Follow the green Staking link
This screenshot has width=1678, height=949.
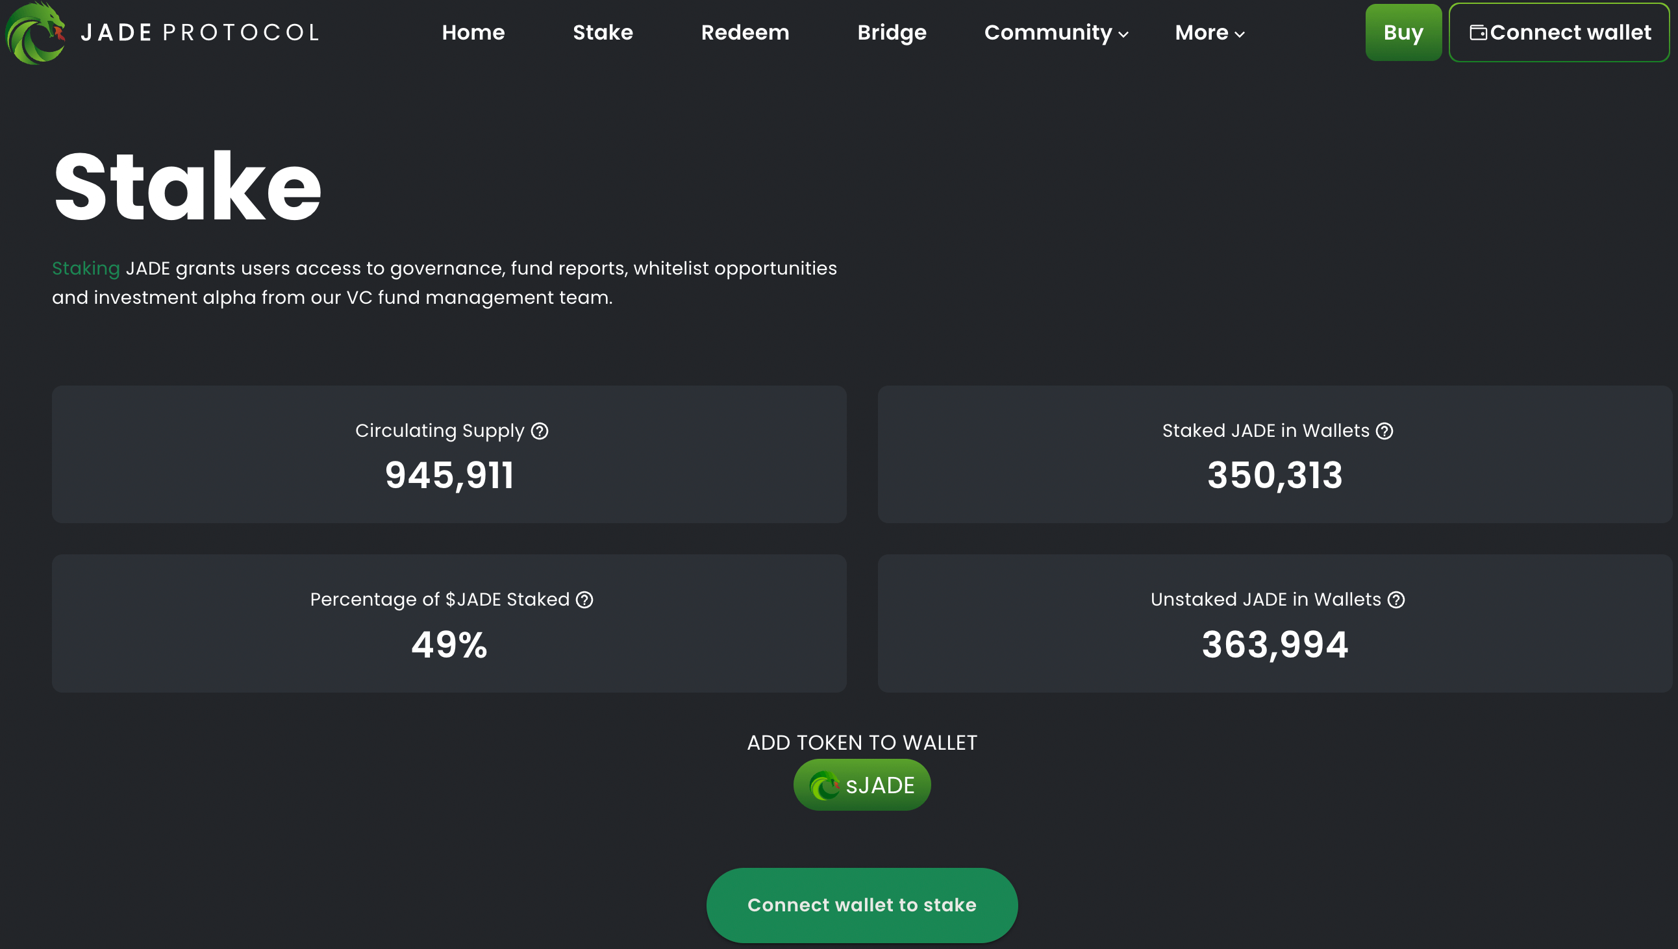86,269
